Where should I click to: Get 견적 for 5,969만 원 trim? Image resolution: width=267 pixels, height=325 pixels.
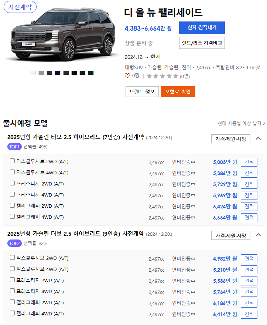tap(249, 195)
